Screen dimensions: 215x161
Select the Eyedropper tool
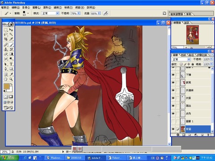pyautogui.click(x=11, y=74)
